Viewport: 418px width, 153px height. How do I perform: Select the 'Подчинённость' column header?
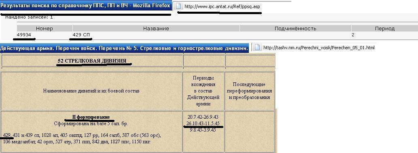pyautogui.click(x=295, y=29)
